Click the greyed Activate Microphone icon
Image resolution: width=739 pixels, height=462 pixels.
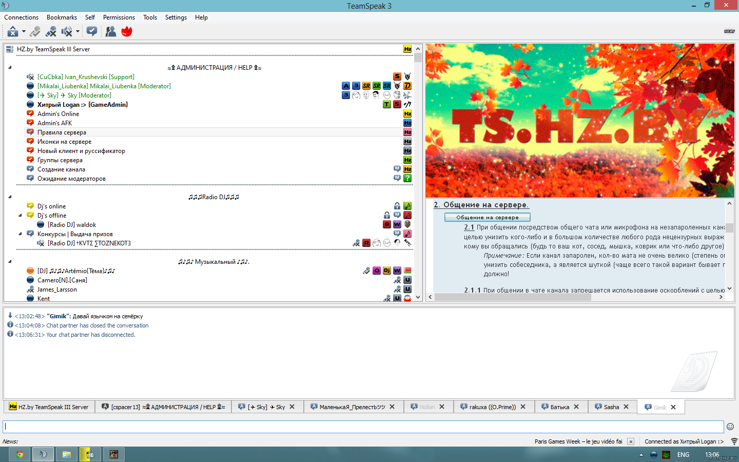click(35, 32)
